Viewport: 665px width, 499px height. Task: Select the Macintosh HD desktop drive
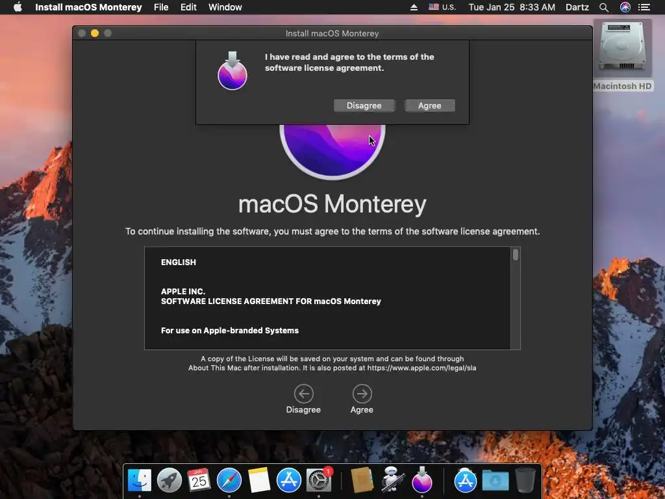click(622, 55)
